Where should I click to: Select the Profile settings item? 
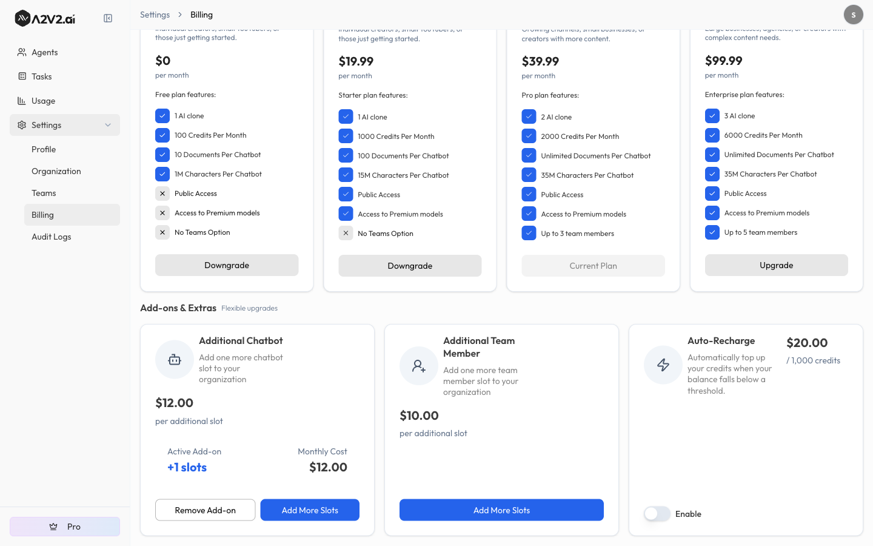pos(72,149)
